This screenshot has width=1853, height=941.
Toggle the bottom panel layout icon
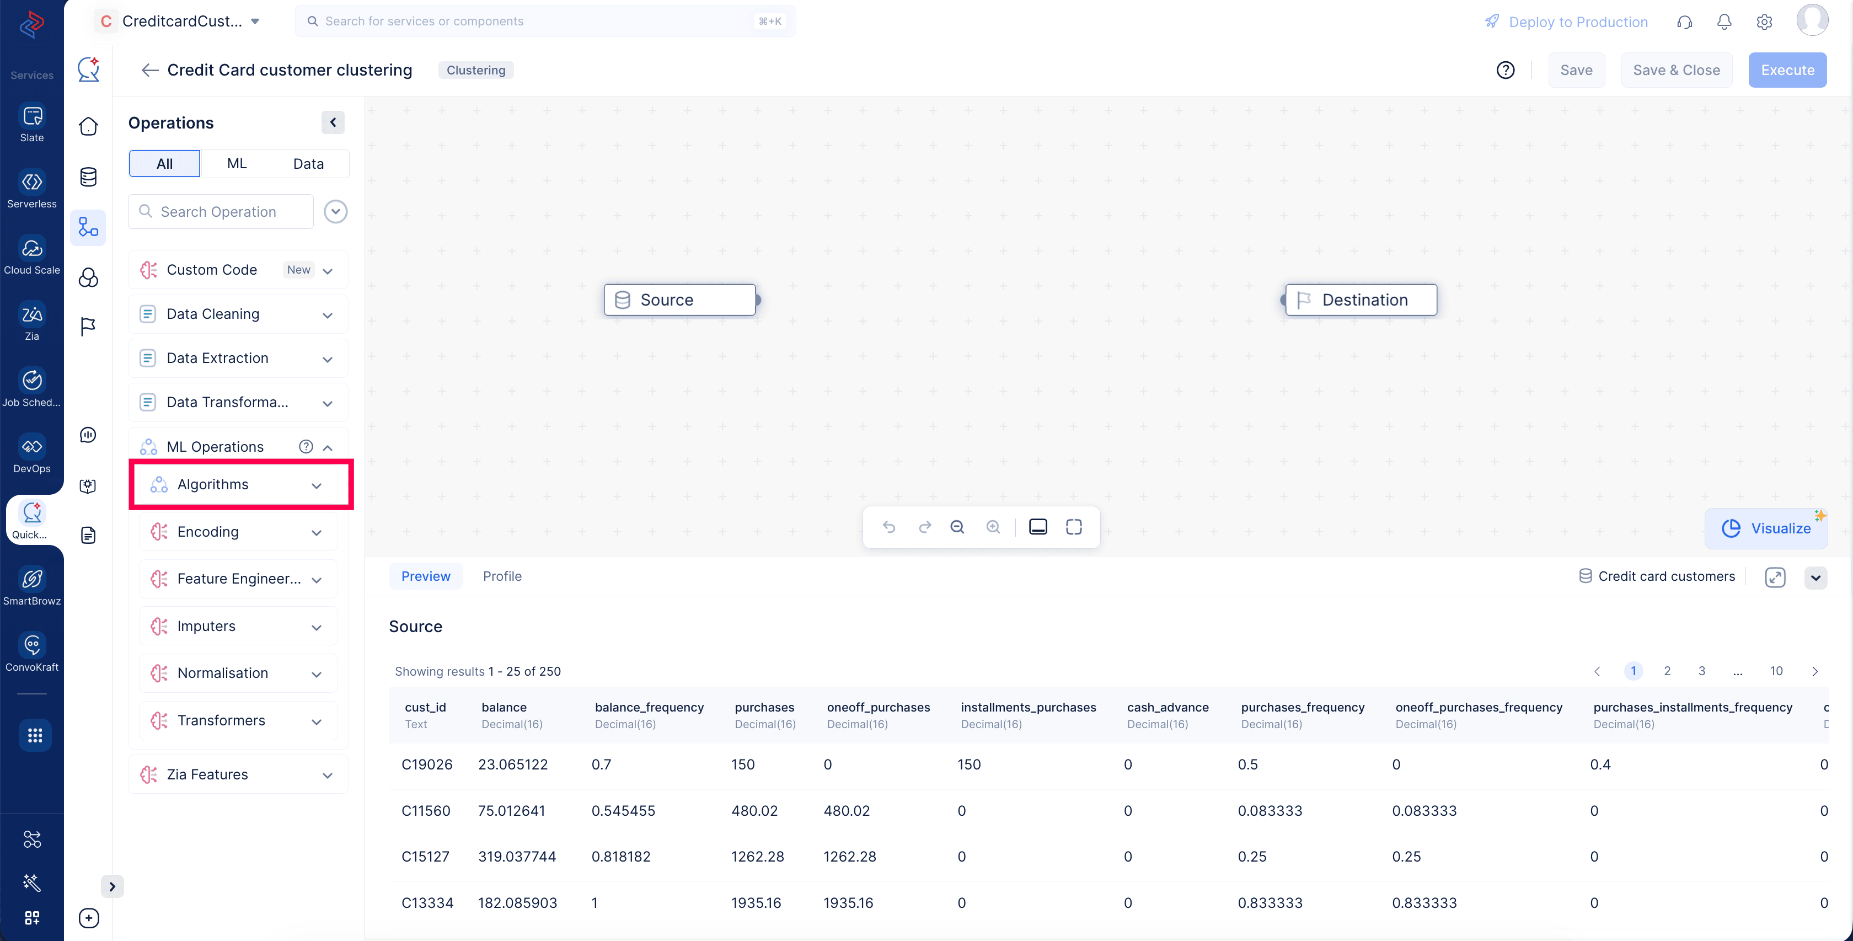[1038, 527]
